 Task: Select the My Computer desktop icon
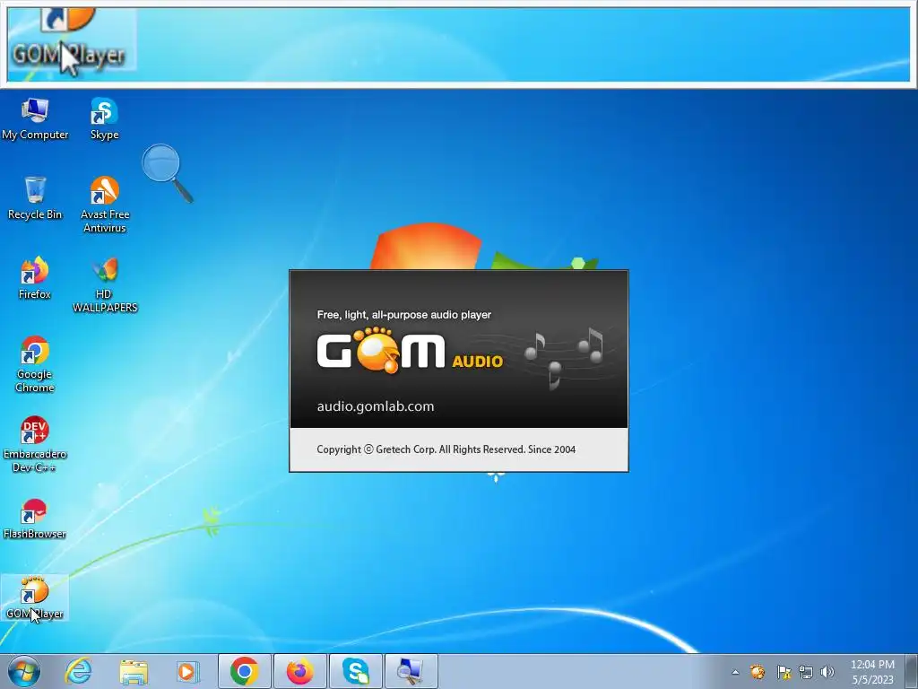35,119
